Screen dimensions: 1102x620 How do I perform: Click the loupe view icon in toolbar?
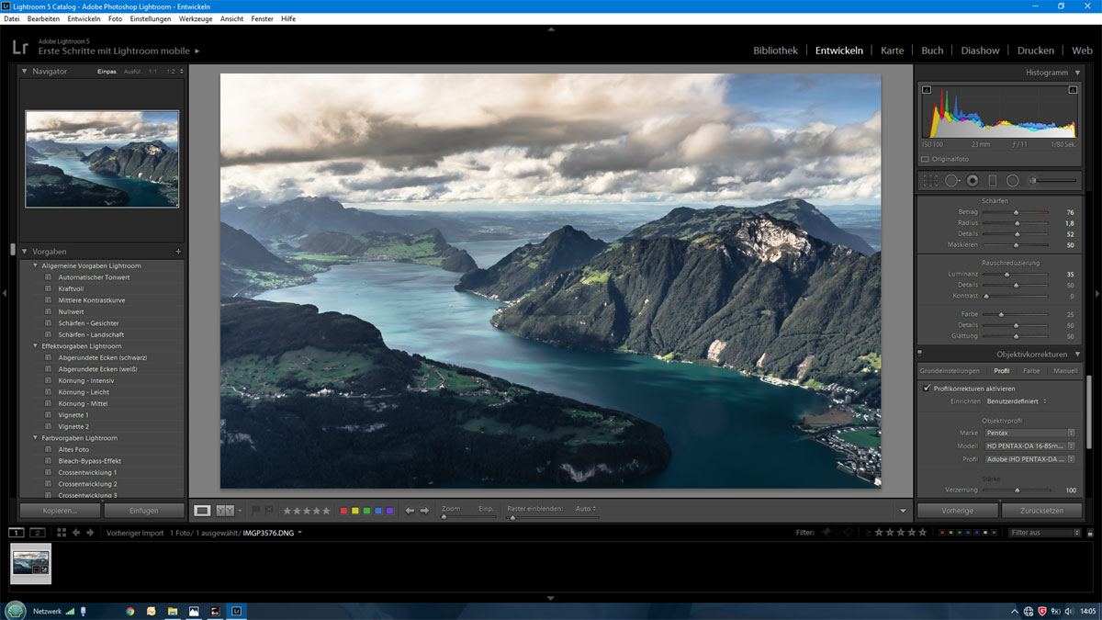click(x=202, y=510)
